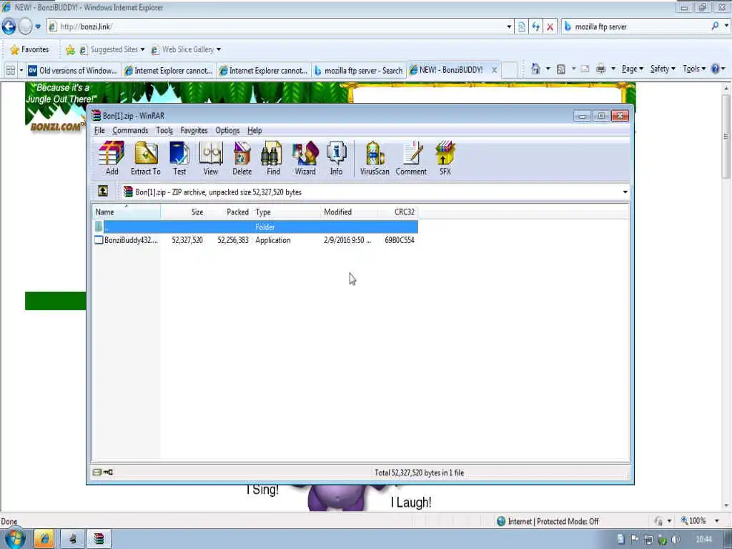Open the View tool in WinRAR
Screen dimensions: 732x549
tap(211, 158)
